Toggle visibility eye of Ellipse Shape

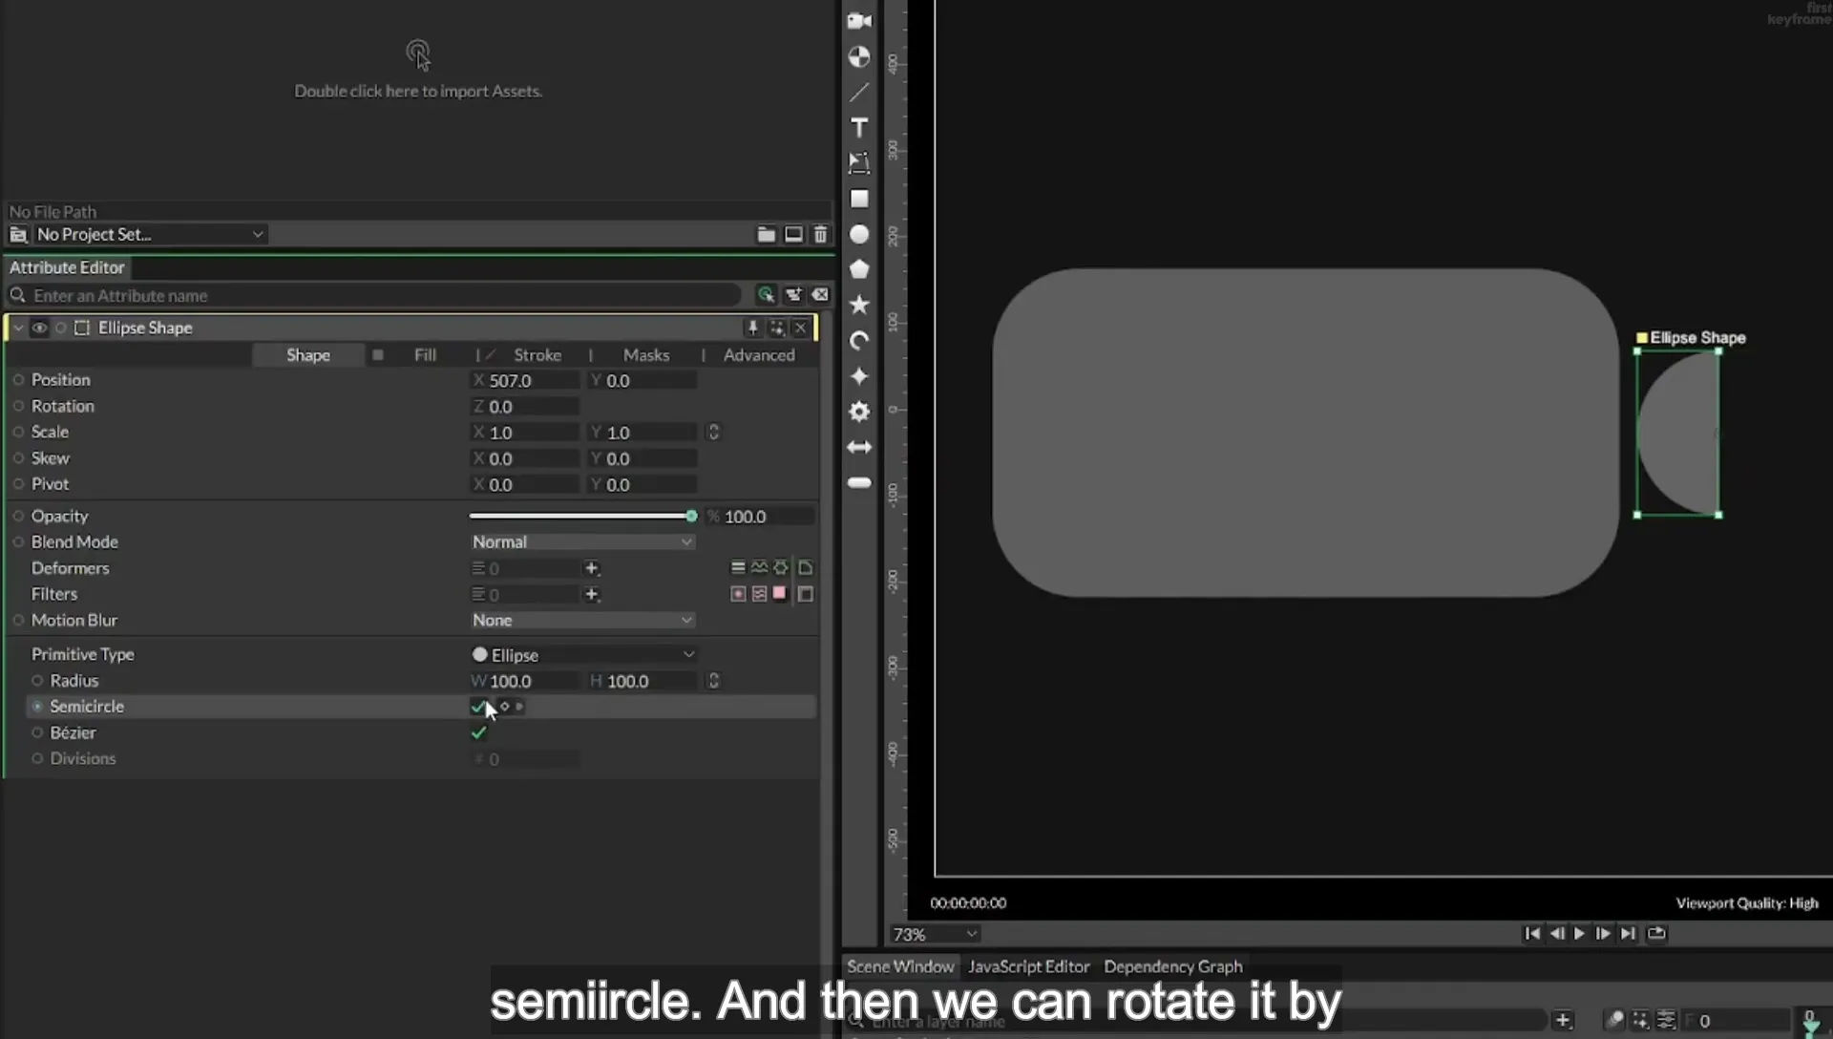click(x=39, y=328)
